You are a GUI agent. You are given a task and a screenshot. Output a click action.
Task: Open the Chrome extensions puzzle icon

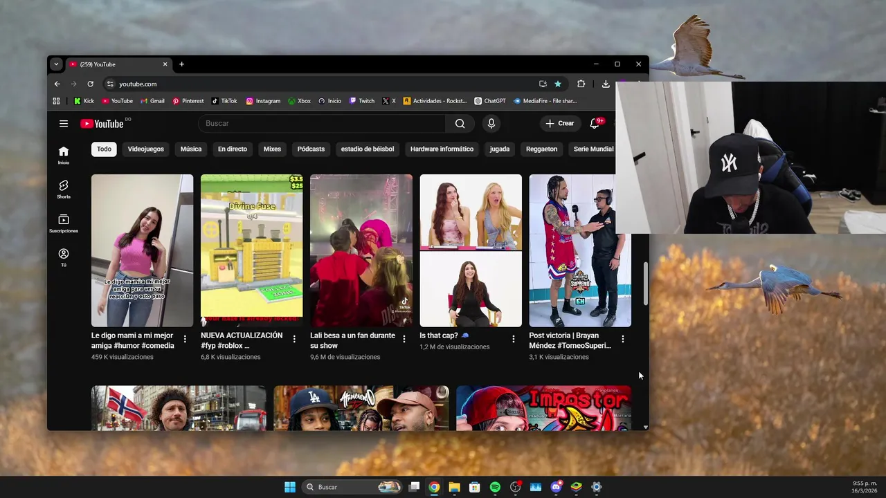(x=581, y=84)
